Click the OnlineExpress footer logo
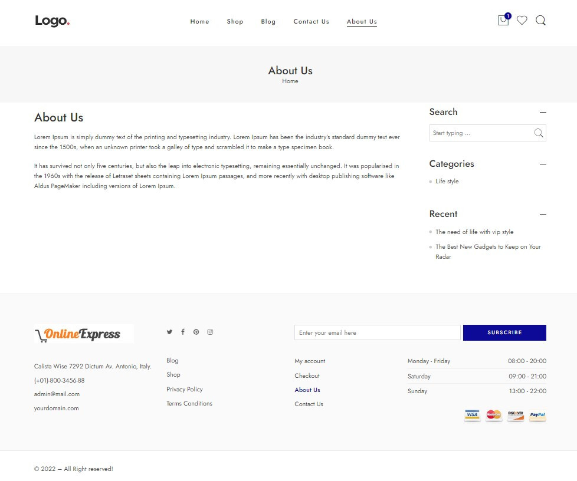The image size is (577, 481). (84, 334)
